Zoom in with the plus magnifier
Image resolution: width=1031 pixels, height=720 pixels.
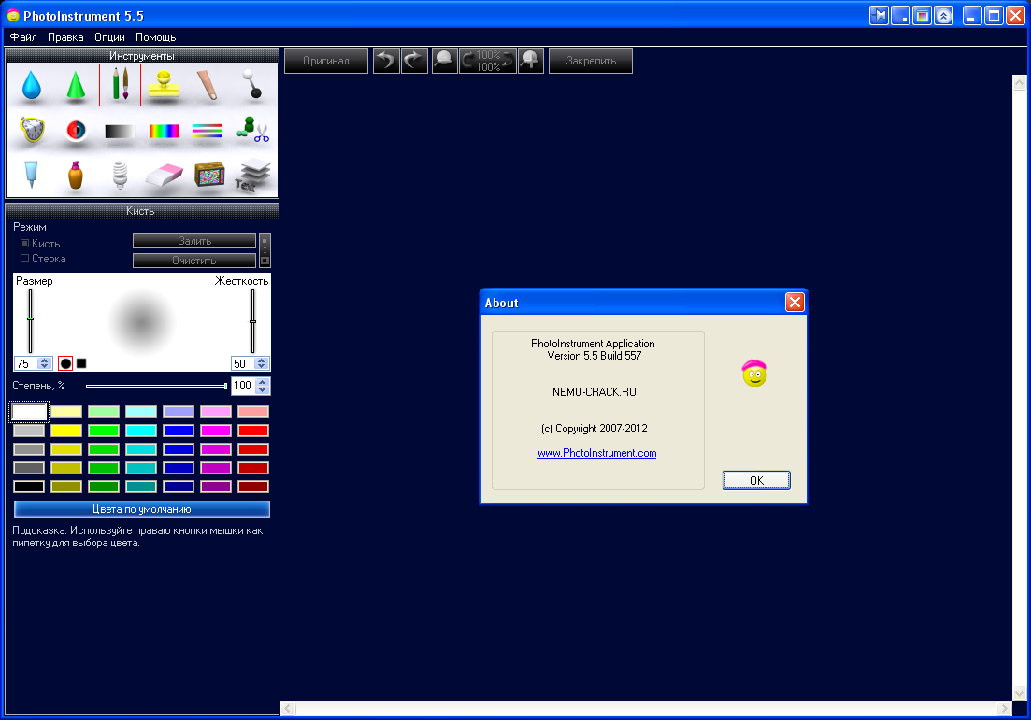[x=531, y=61]
